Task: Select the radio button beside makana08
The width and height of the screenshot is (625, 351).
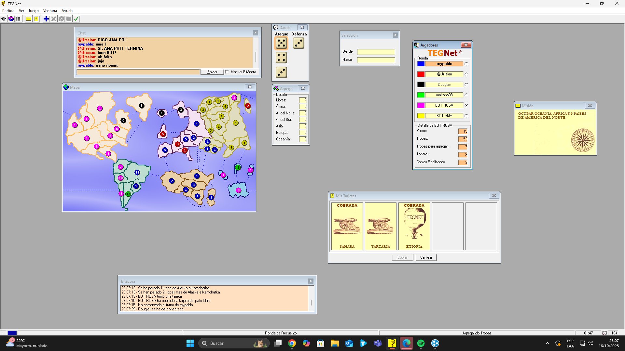Action: pyautogui.click(x=466, y=95)
